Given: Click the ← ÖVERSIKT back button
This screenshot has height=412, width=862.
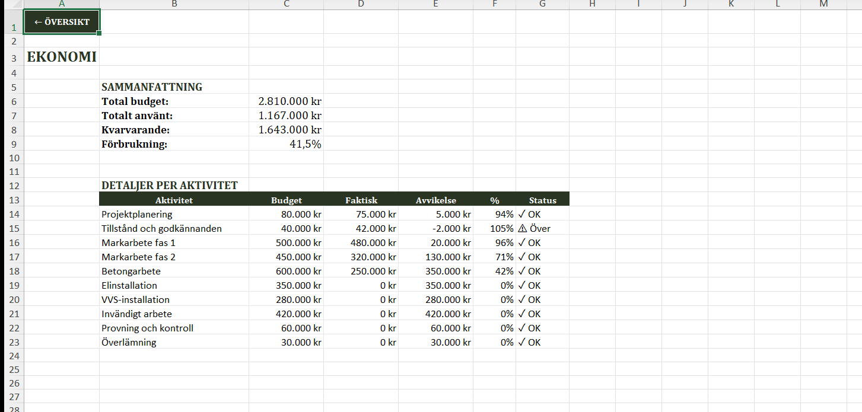Looking at the screenshot, I should coord(62,22).
